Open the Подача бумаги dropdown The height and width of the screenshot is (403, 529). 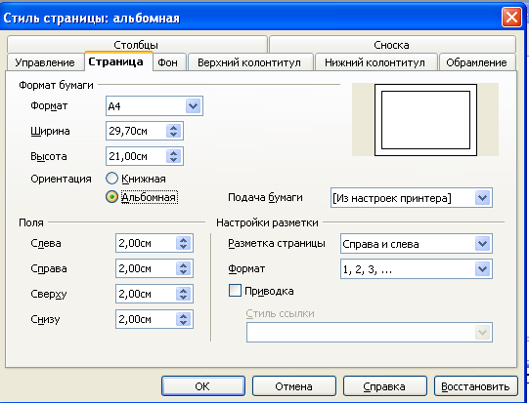click(412, 198)
